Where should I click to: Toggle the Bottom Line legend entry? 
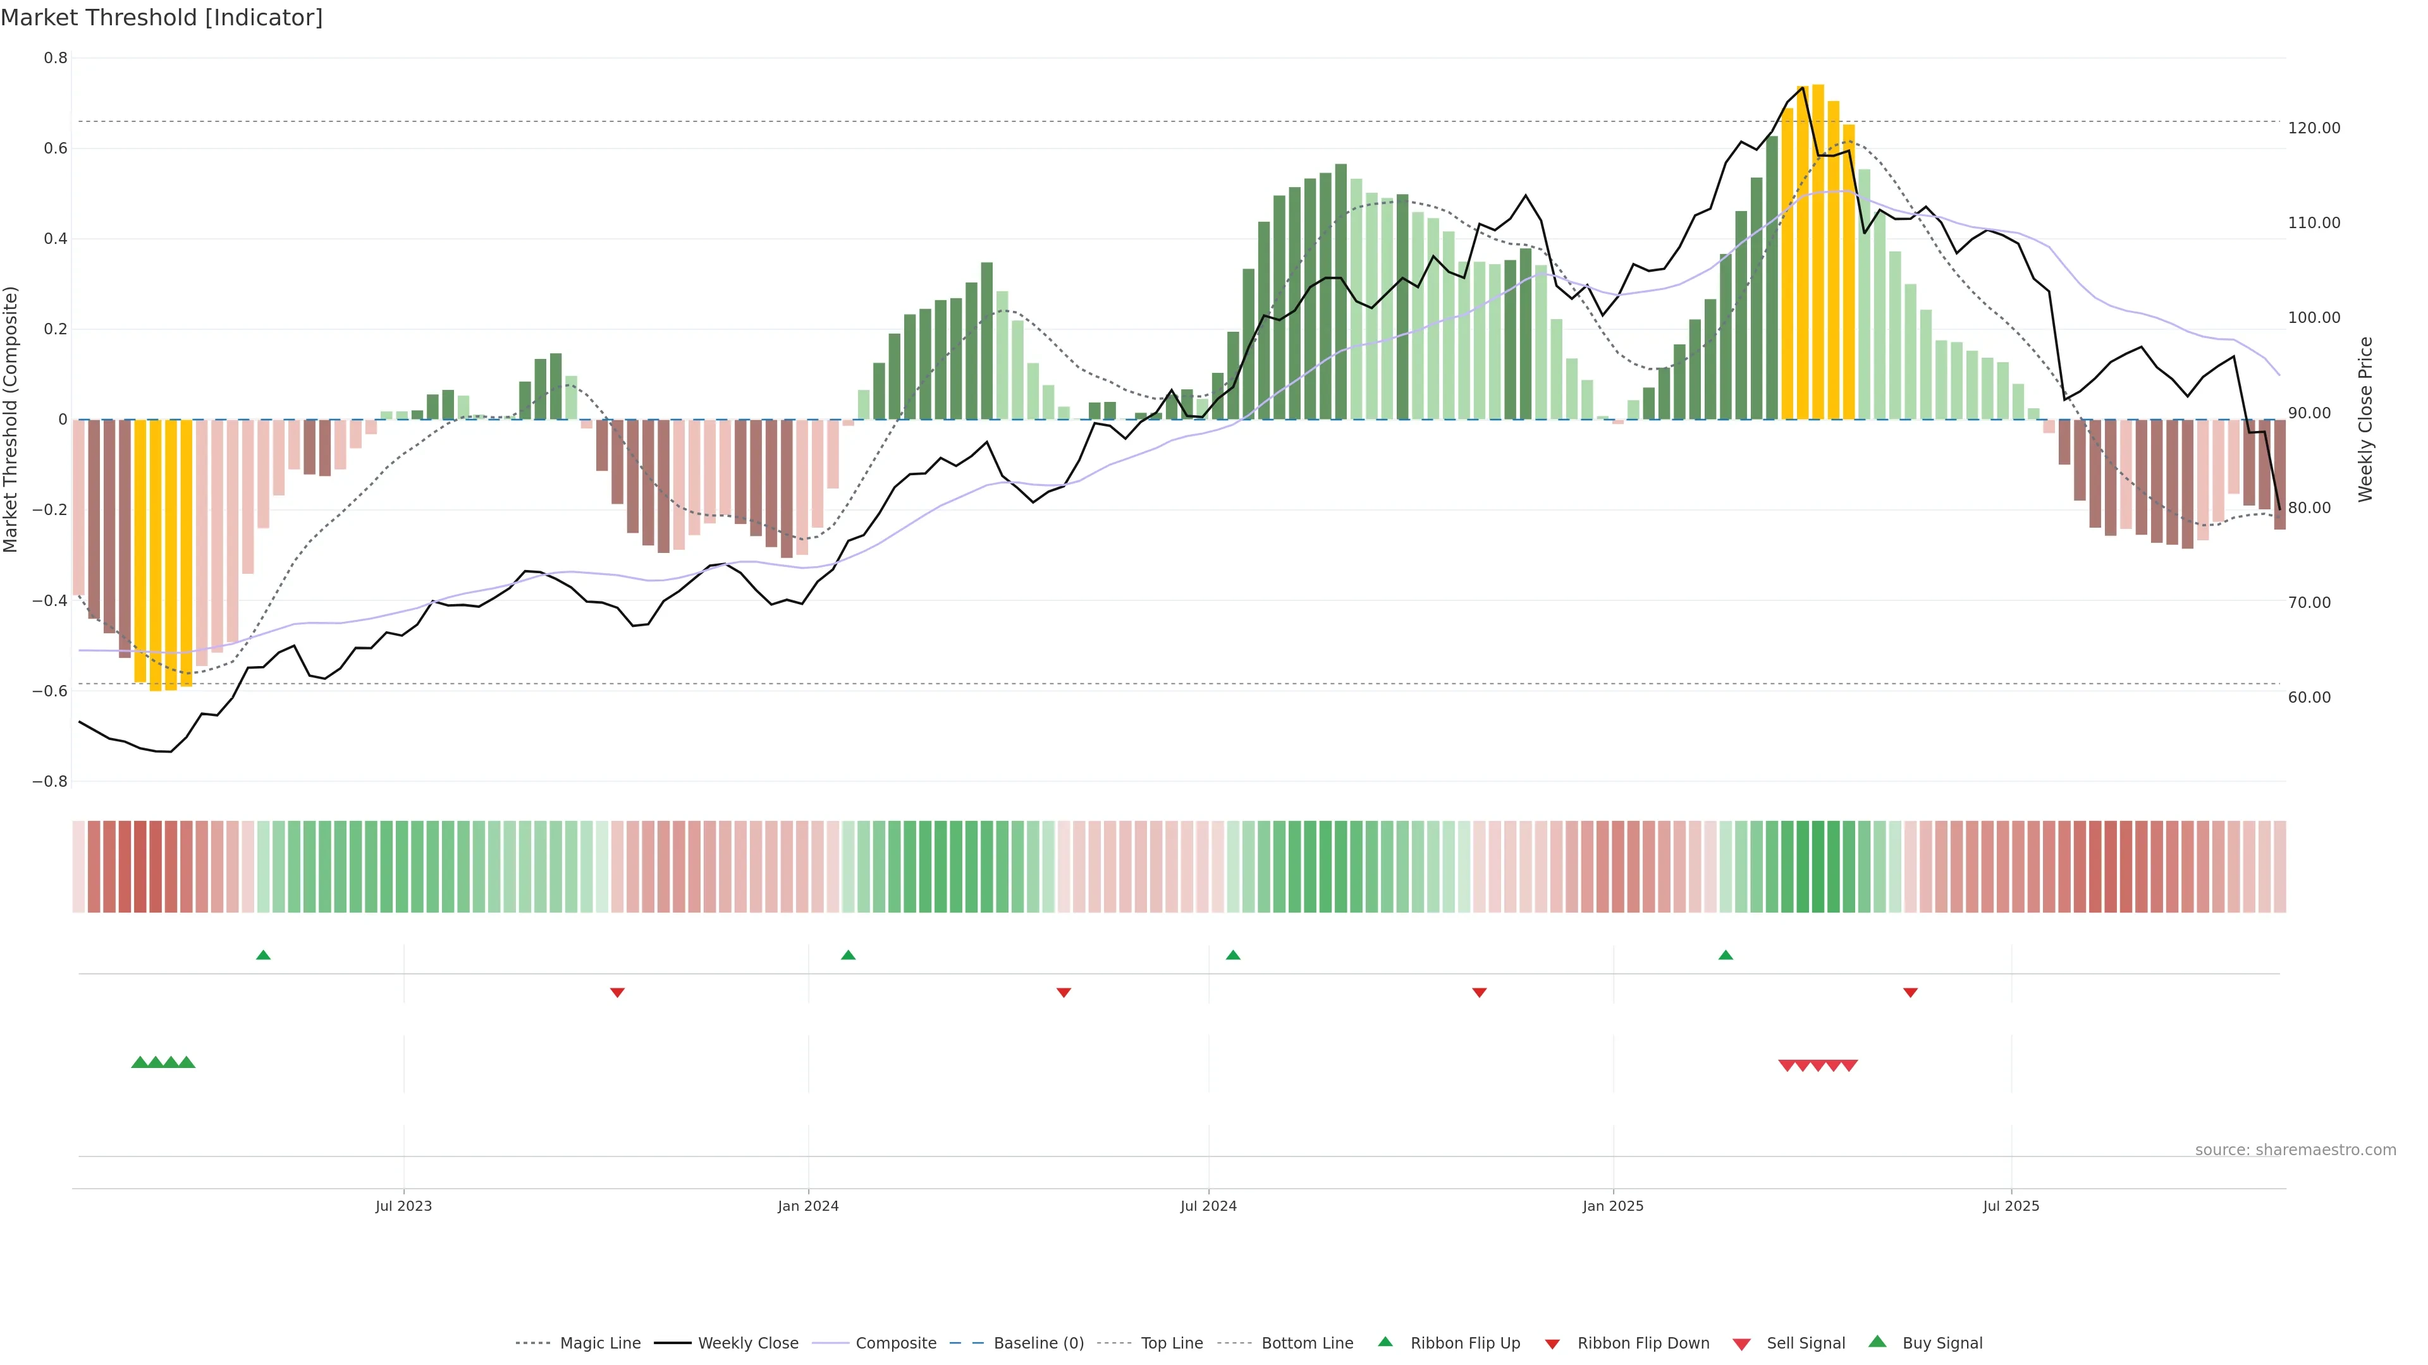(x=1306, y=1344)
